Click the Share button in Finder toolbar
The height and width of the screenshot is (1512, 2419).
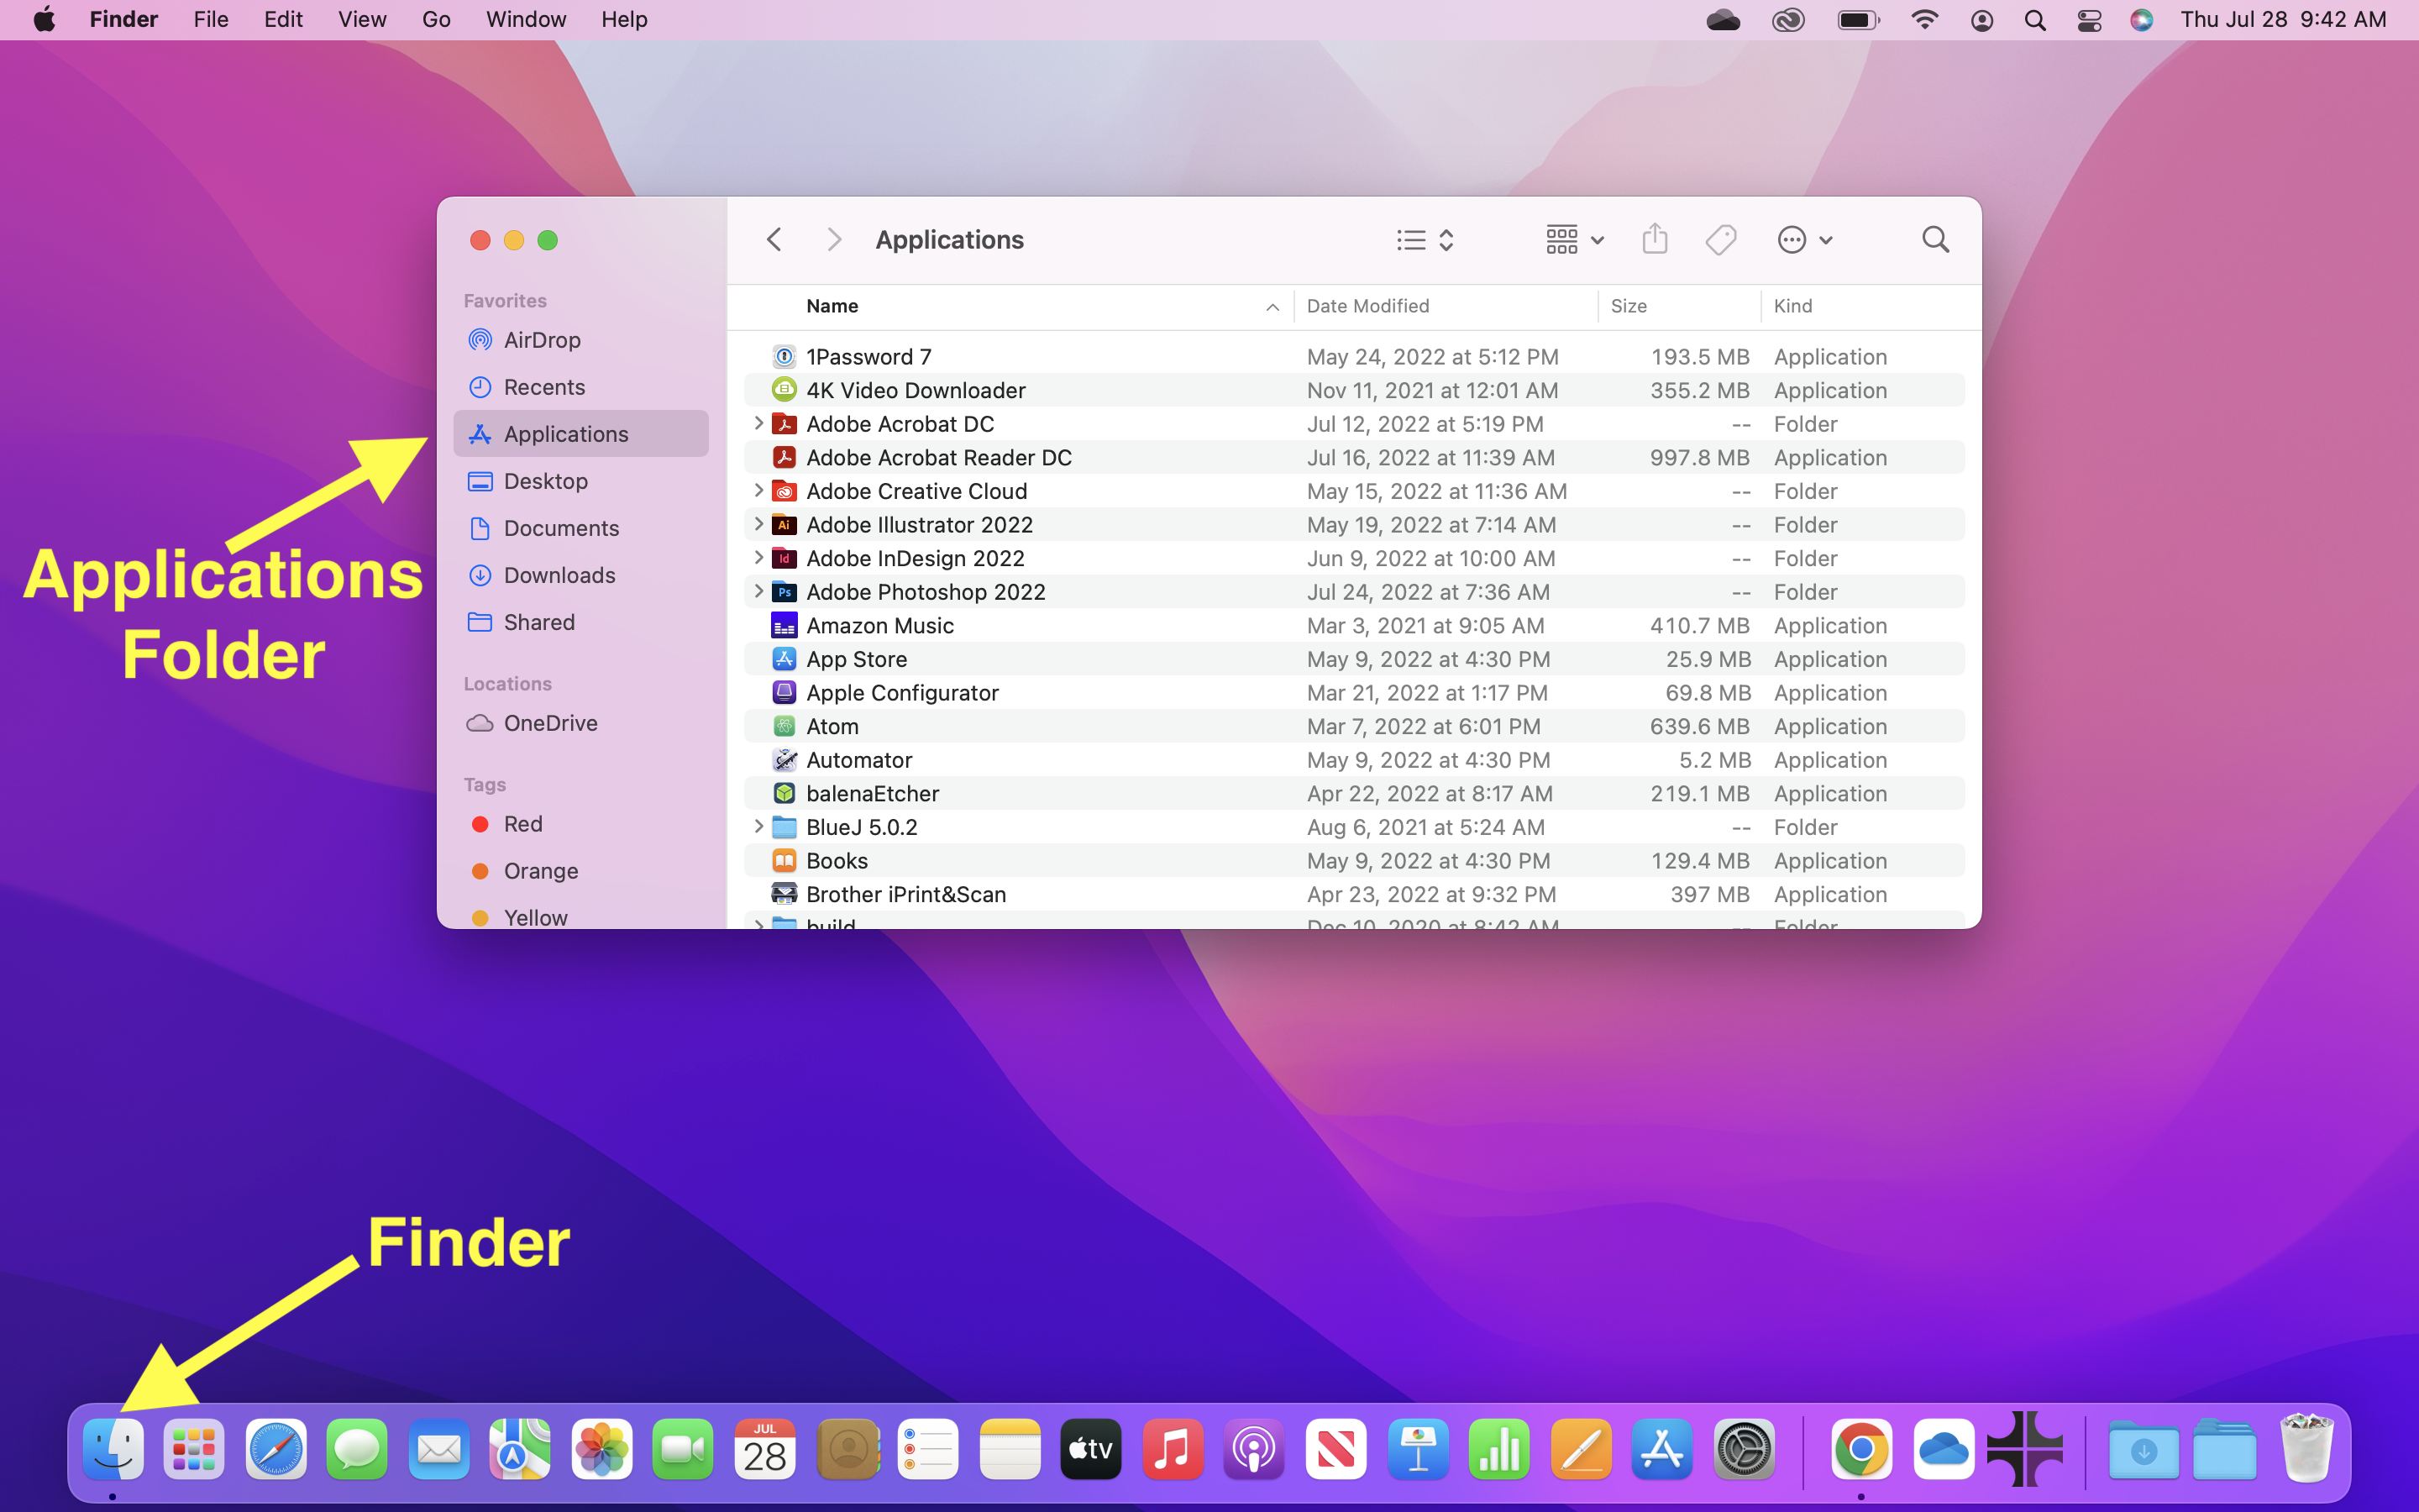click(1656, 239)
